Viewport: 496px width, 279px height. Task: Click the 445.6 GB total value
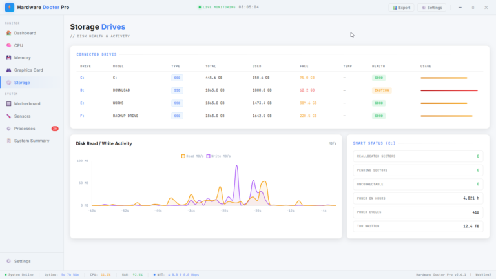[214, 77]
